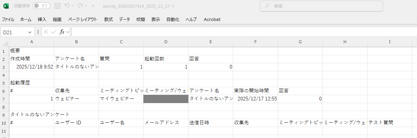
Task: Open the Undo history dropdown arrow
Action: pos(73,6)
